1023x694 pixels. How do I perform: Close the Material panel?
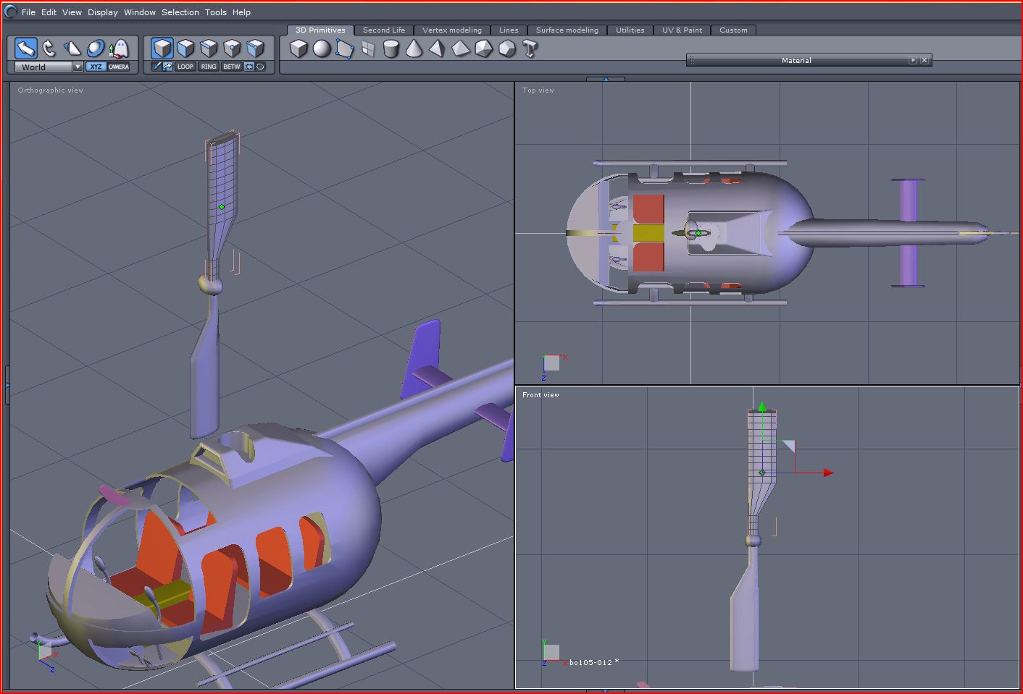[924, 60]
